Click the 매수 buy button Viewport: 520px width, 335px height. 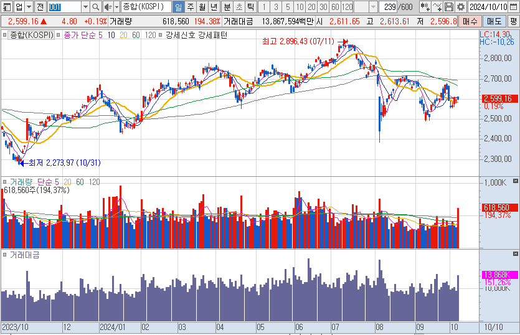point(470,22)
